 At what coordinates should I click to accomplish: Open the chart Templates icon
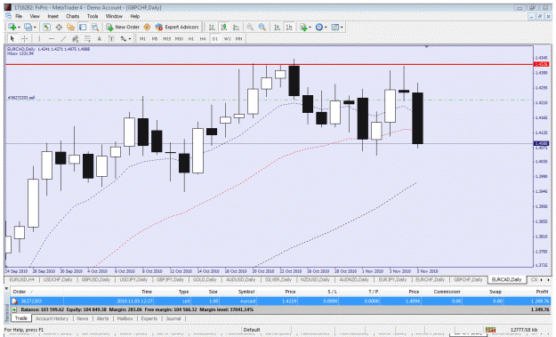pos(334,28)
